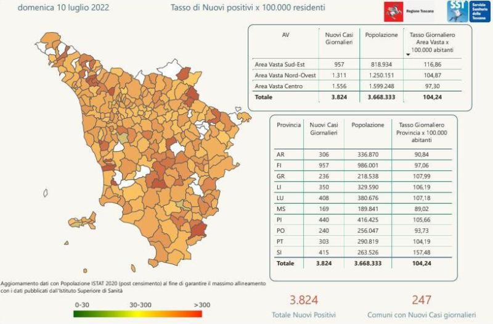Click the sort arrow under Tasso Giornaliero Area Vasta
The image size is (493, 324).
tap(408, 54)
